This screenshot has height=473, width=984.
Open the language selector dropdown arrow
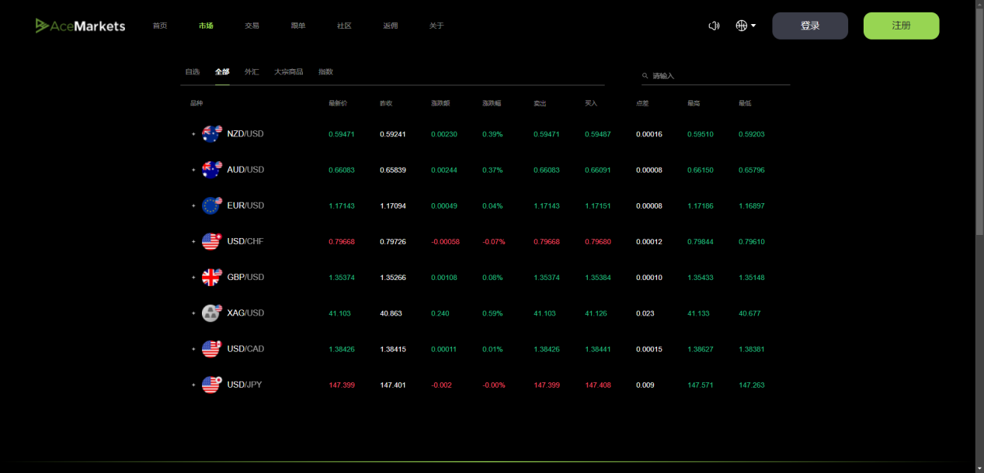point(752,26)
